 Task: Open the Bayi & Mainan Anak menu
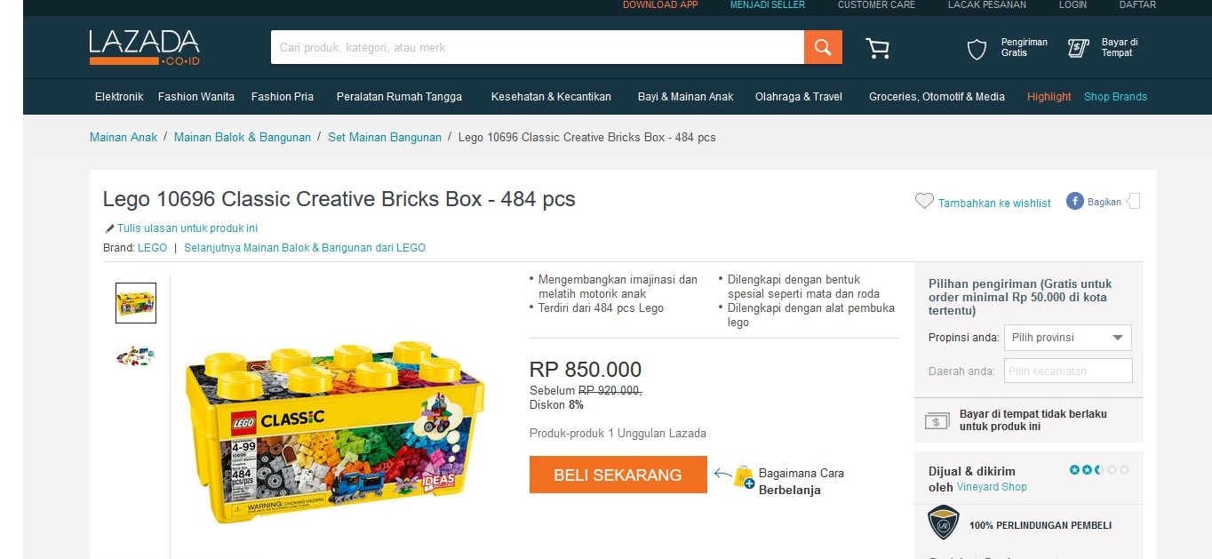tap(685, 97)
